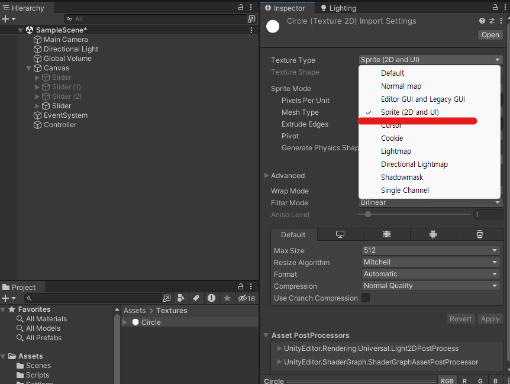Click the Aniso Level value field
Viewport: 510px width, 384px height.
tap(488, 215)
